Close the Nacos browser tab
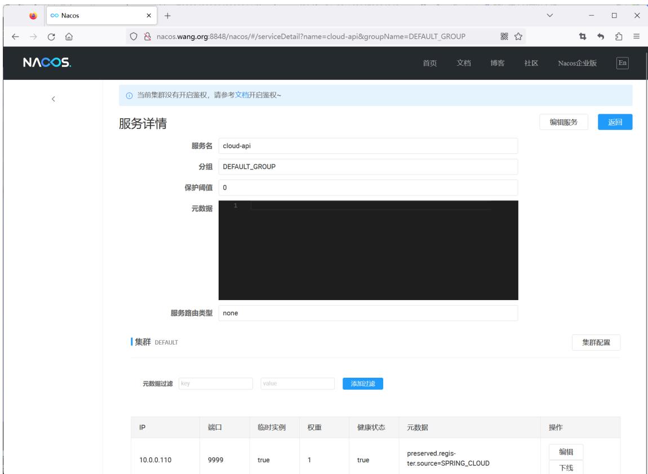The height and width of the screenshot is (474, 648). (149, 15)
